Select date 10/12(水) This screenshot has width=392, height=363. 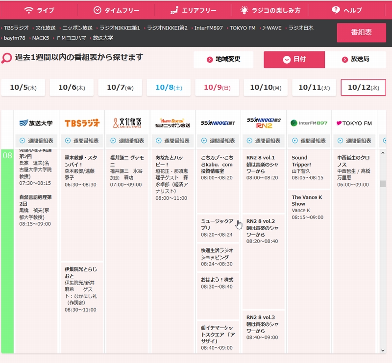tap(363, 88)
